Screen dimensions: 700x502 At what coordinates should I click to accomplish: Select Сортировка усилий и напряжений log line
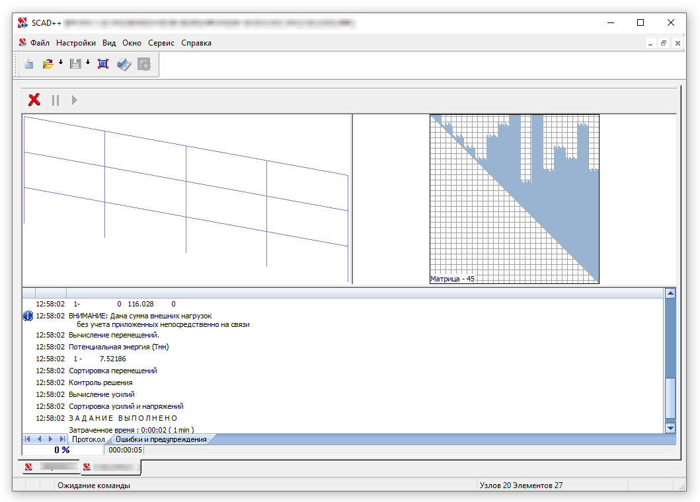126,406
